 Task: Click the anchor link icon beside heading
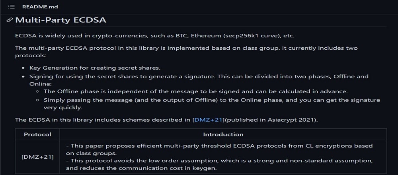tap(10, 20)
